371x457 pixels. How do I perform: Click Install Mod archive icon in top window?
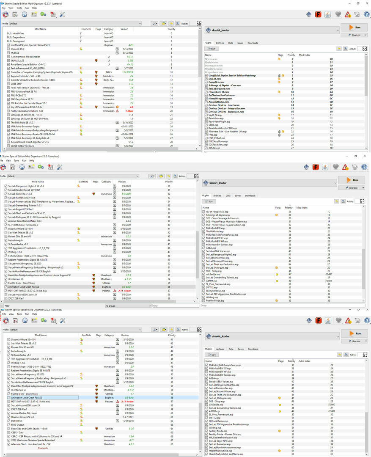(x=15, y=14)
